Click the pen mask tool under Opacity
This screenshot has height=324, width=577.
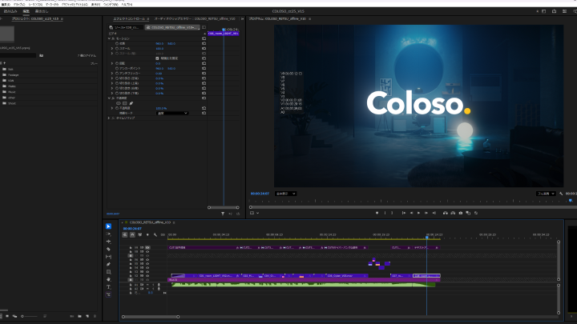(x=130, y=102)
